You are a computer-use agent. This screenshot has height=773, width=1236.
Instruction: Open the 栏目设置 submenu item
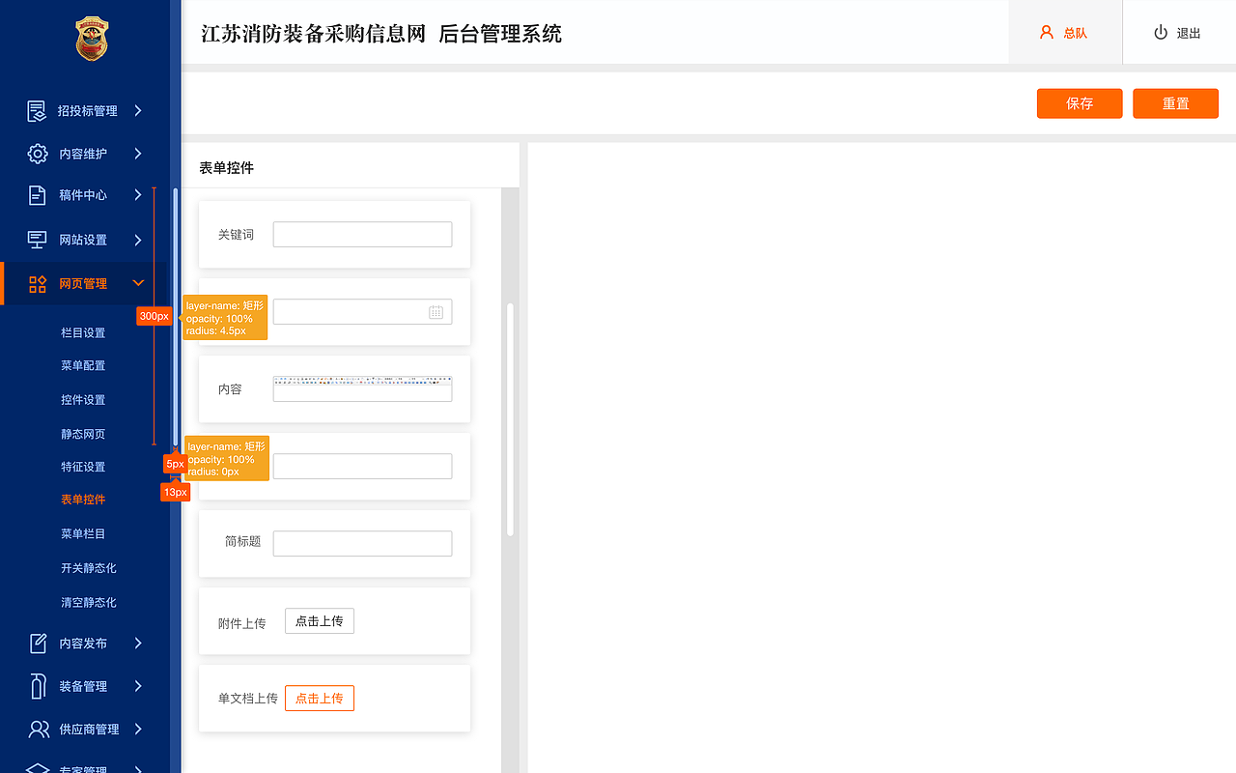tap(83, 333)
